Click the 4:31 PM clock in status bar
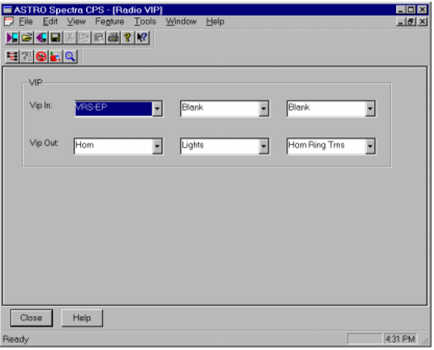The image size is (434, 350). click(400, 339)
